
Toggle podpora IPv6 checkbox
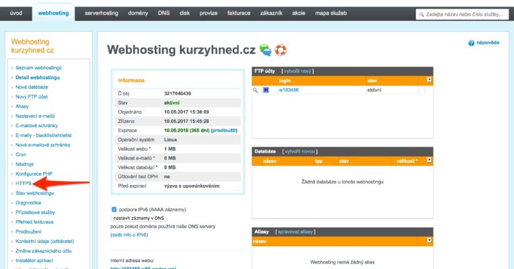click(114, 209)
